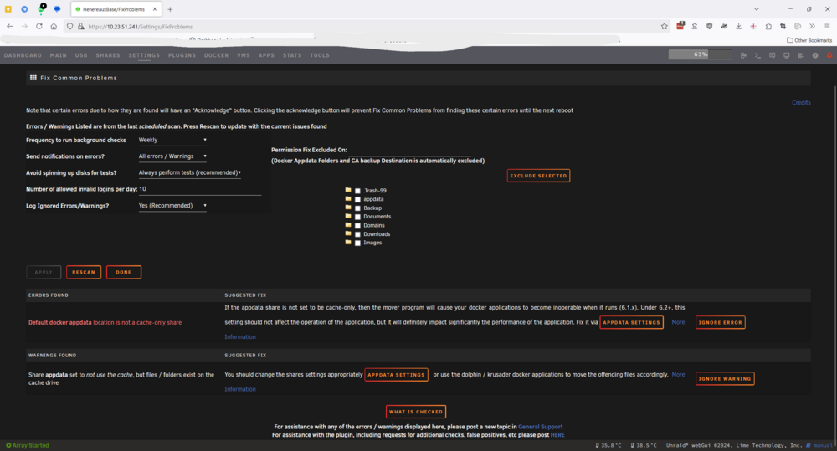This screenshot has width=837, height=451.
Task: Open the yellow pinned tab
Action: [8, 9]
